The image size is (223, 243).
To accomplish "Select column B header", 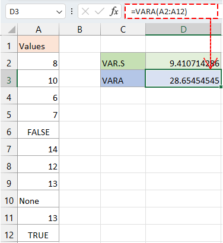I will pyautogui.click(x=79, y=30).
